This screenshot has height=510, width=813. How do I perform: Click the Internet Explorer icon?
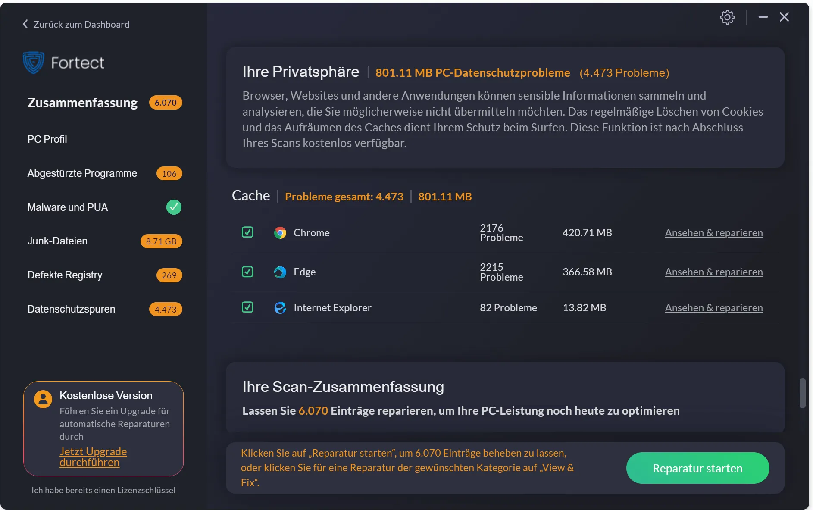tap(280, 308)
